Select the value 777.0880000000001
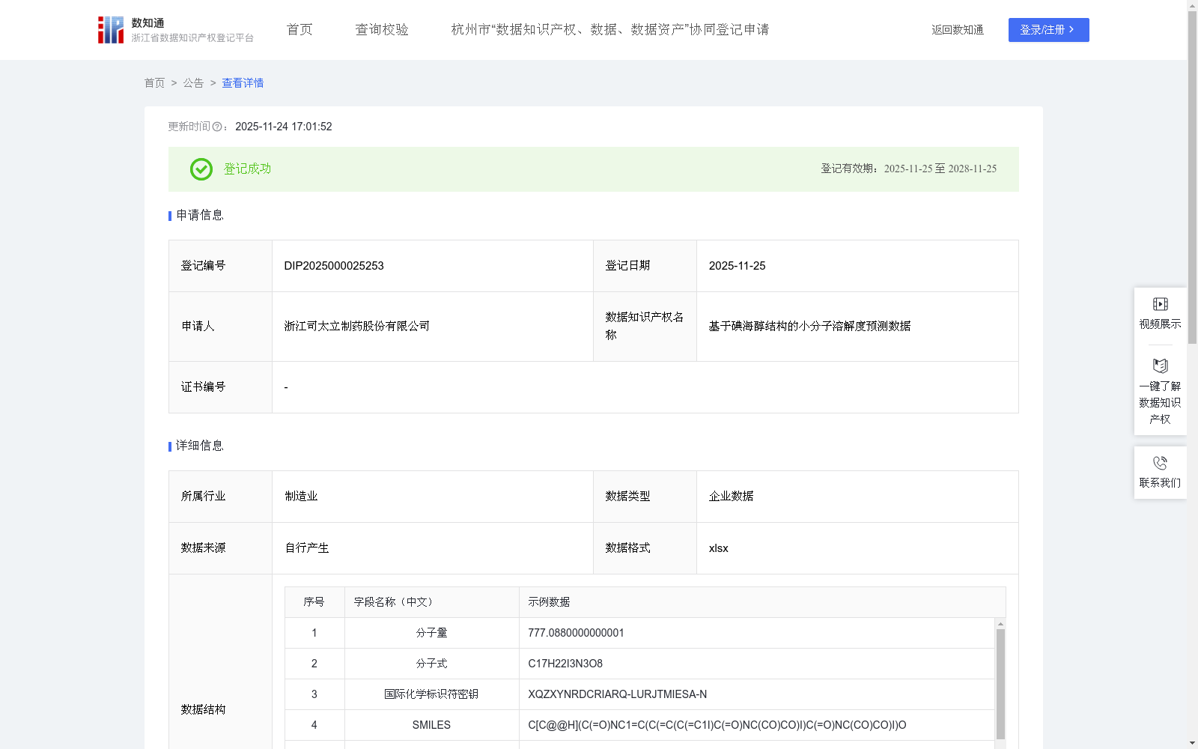 [576, 633]
